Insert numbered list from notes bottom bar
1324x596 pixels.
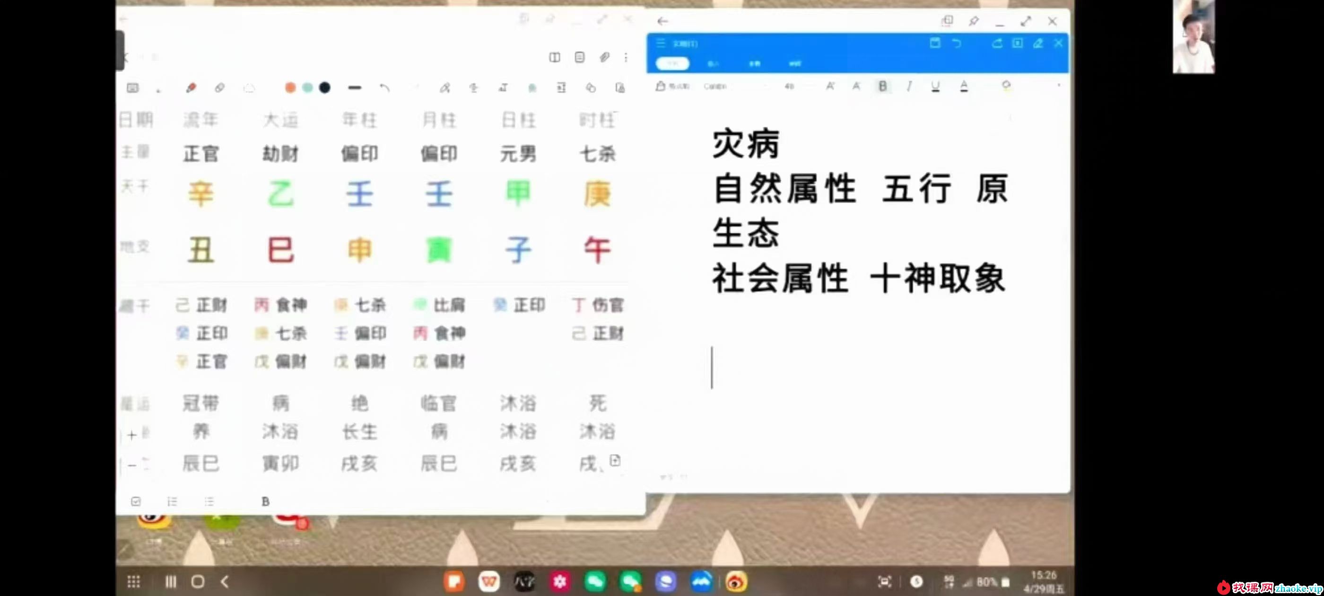pos(172,501)
